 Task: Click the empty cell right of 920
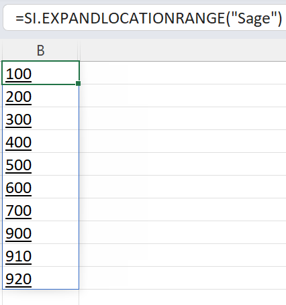[x=183, y=278]
